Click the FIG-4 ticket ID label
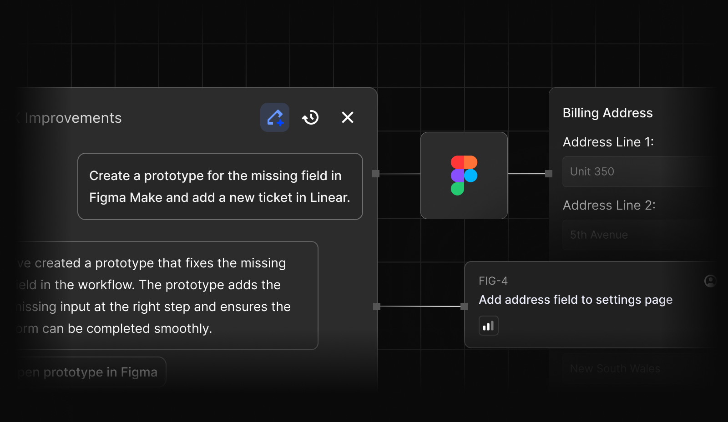Screen dimensions: 728x422 point(493,281)
